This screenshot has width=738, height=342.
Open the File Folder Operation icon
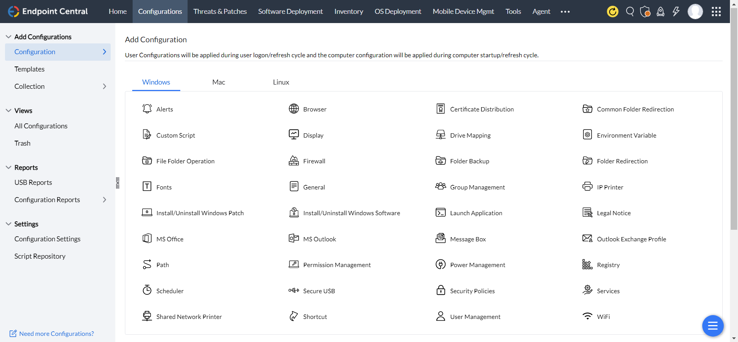[147, 161]
